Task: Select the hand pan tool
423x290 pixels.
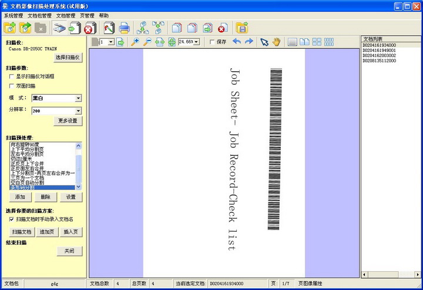Action: [x=277, y=42]
